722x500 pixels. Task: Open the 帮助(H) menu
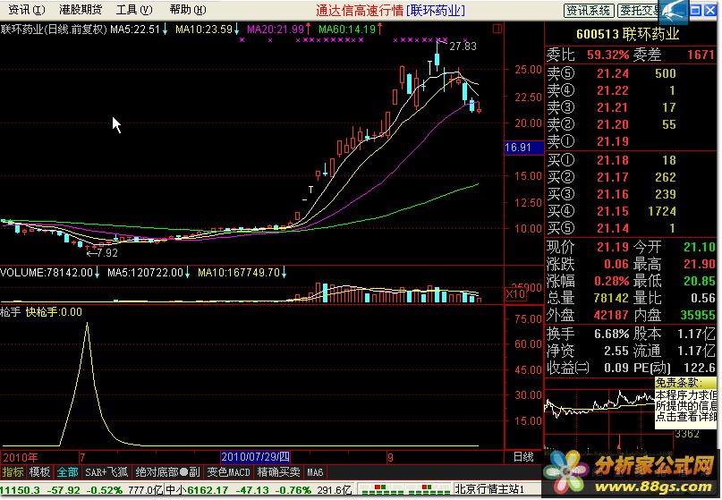[x=188, y=9]
